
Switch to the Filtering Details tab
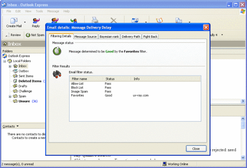click(x=61, y=36)
